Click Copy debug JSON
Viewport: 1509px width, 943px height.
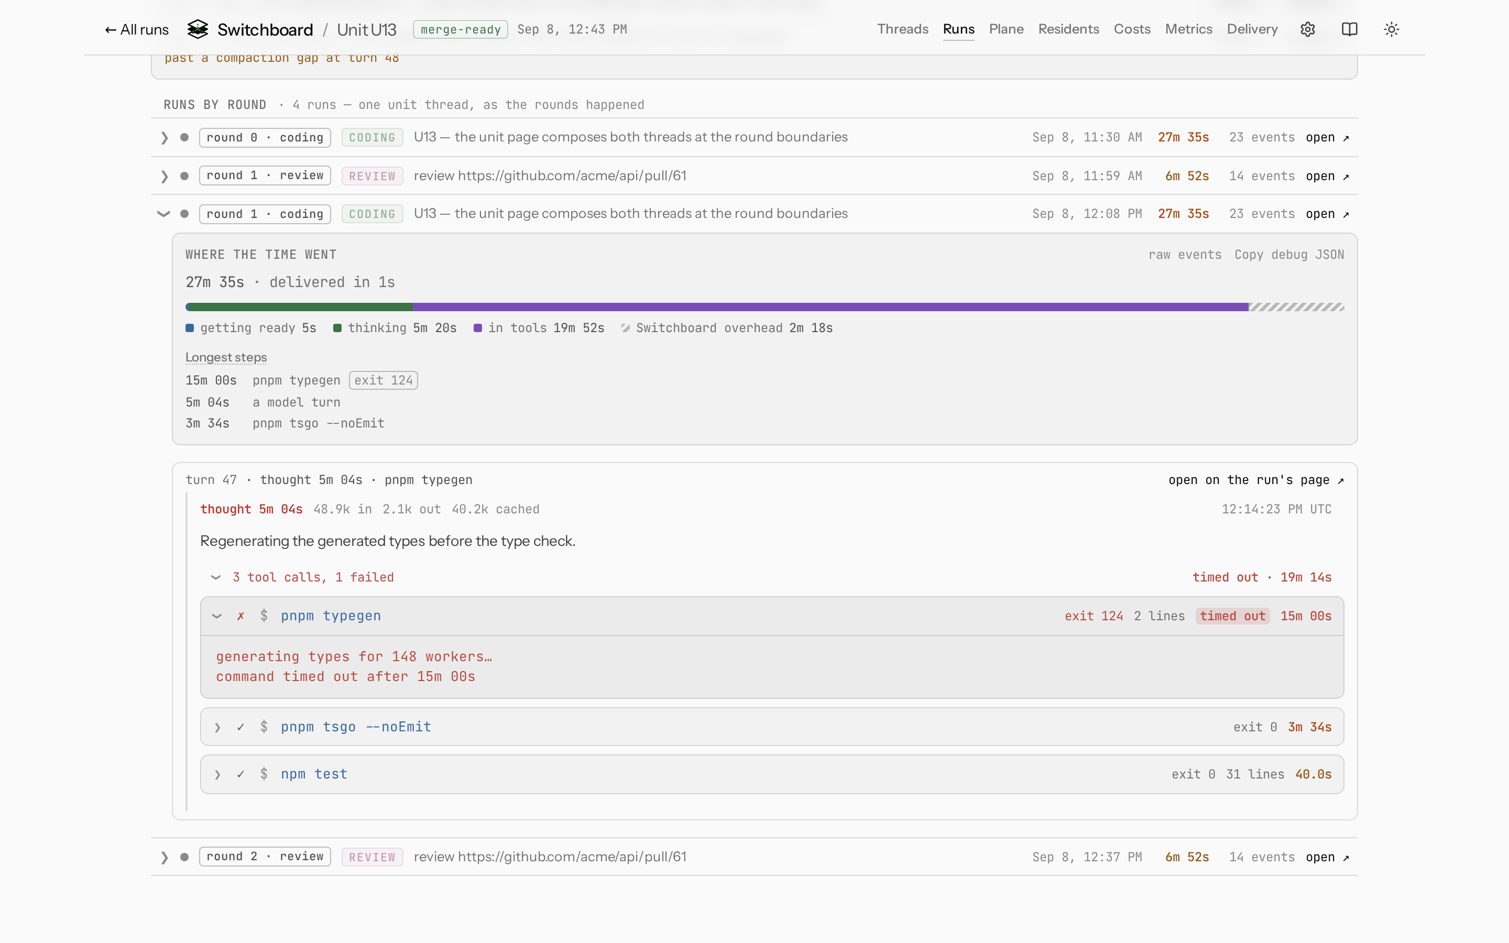[x=1289, y=255]
